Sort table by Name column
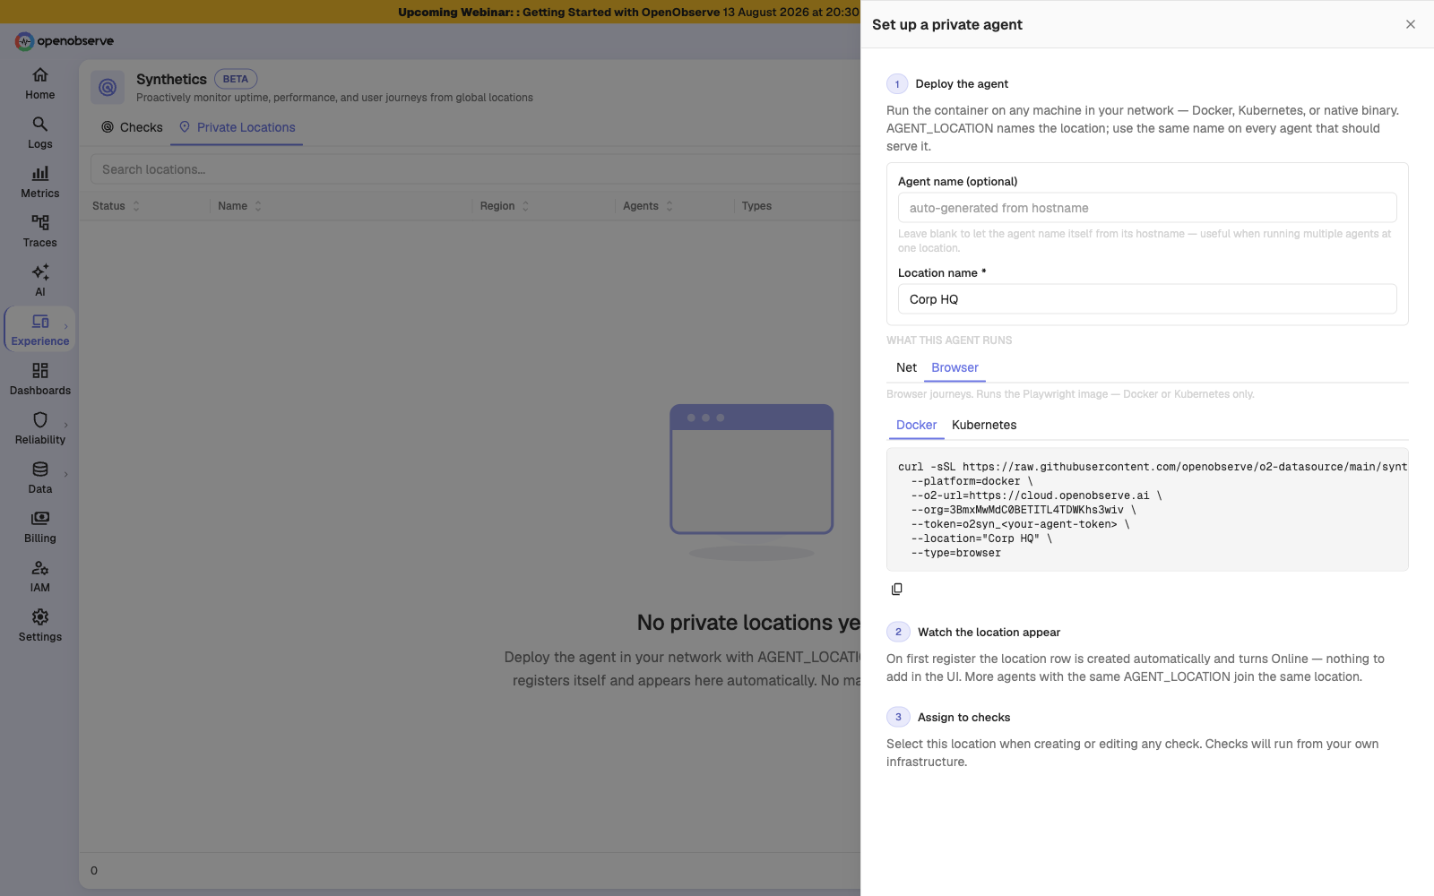Image resolution: width=1434 pixels, height=896 pixels. click(240, 206)
